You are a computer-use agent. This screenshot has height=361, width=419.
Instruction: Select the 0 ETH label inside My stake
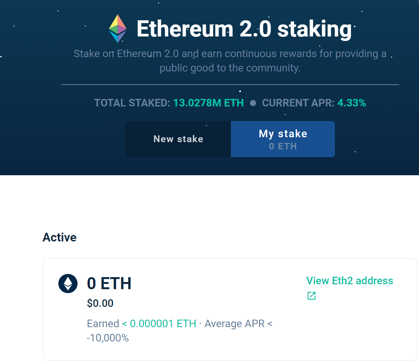[x=283, y=146]
